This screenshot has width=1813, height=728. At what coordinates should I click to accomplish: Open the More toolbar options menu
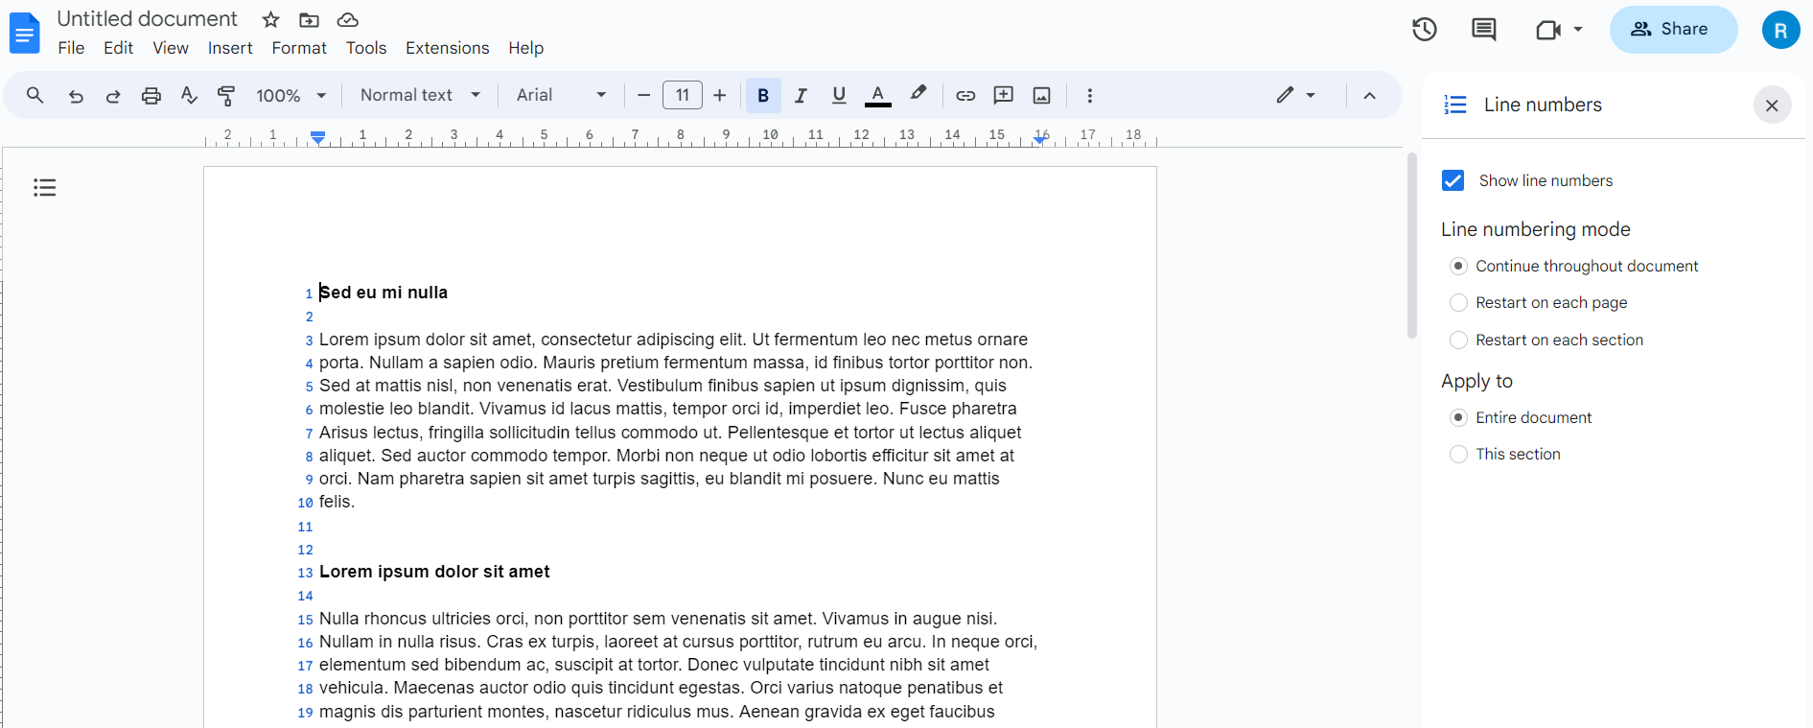pyautogui.click(x=1089, y=95)
